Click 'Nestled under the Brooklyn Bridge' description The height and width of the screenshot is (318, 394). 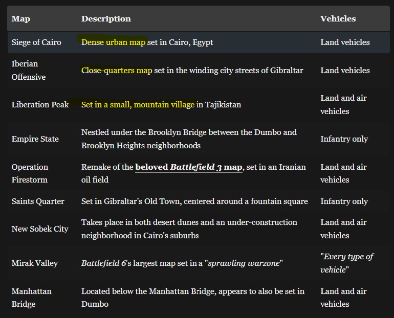pos(189,139)
